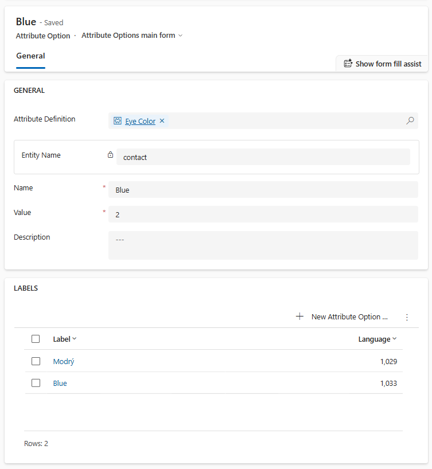Click the Name input field

(x=263, y=190)
